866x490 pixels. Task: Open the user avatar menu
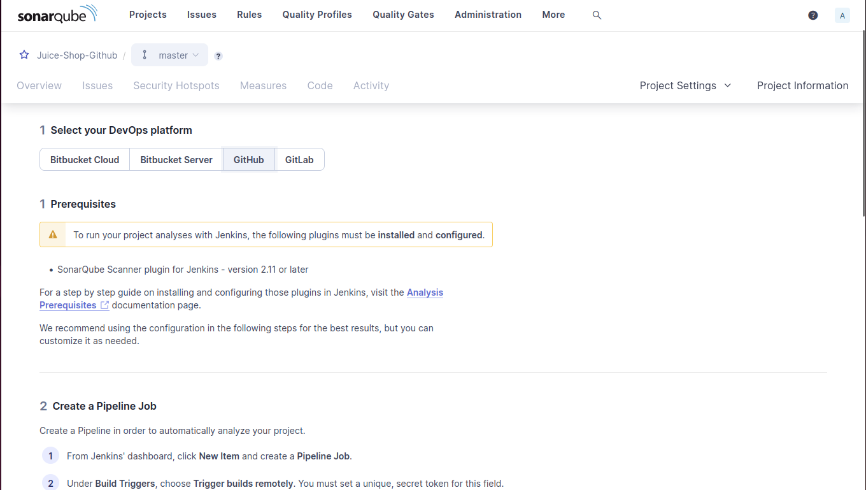(x=842, y=15)
